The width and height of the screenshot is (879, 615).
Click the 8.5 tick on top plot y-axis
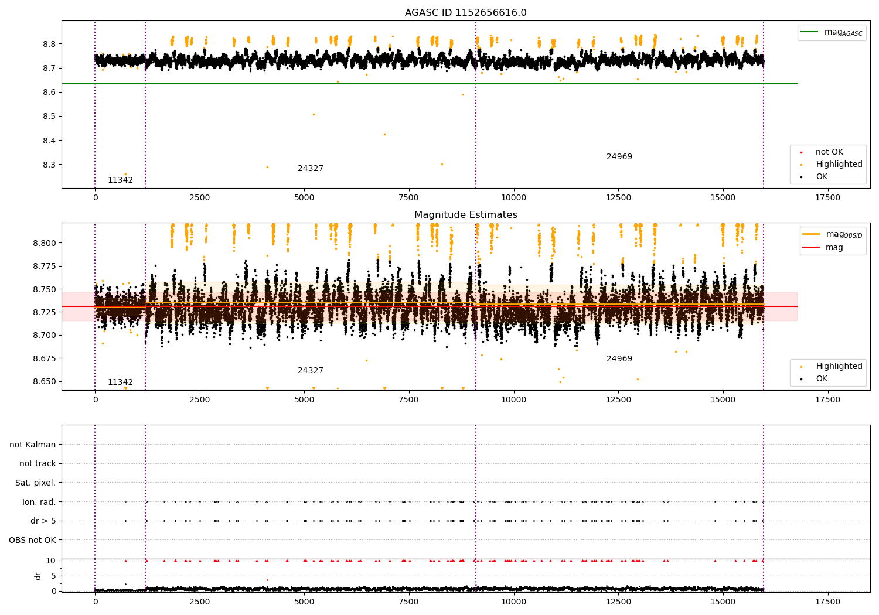tap(49, 116)
